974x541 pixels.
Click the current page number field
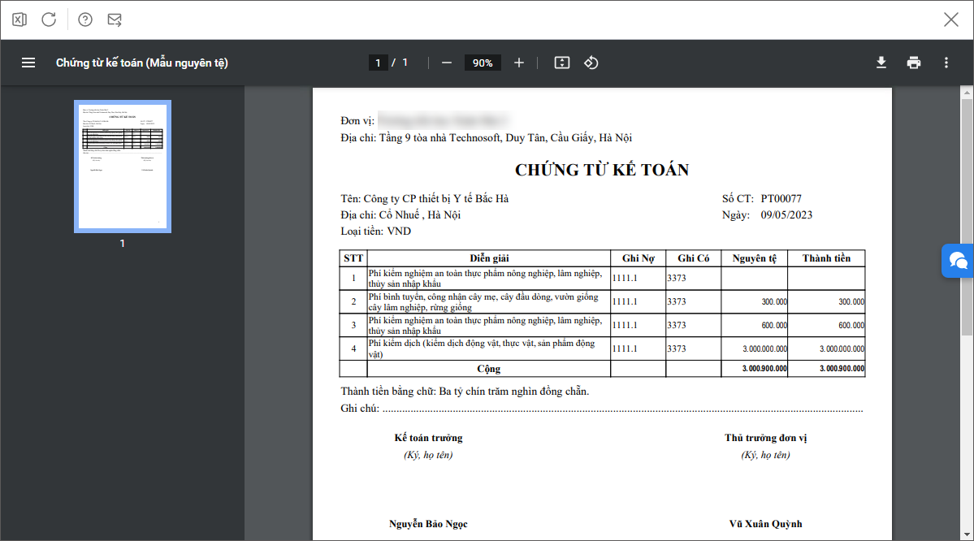point(378,63)
